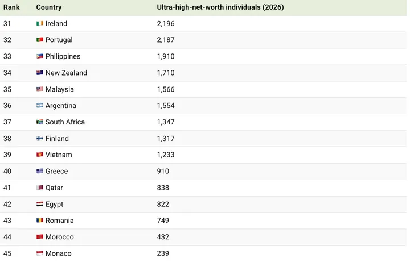Select the Malaysia country name

click(x=60, y=89)
